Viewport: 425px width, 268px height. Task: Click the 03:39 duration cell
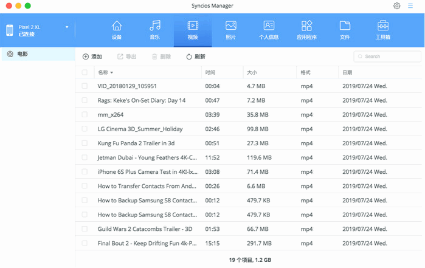[212, 115]
